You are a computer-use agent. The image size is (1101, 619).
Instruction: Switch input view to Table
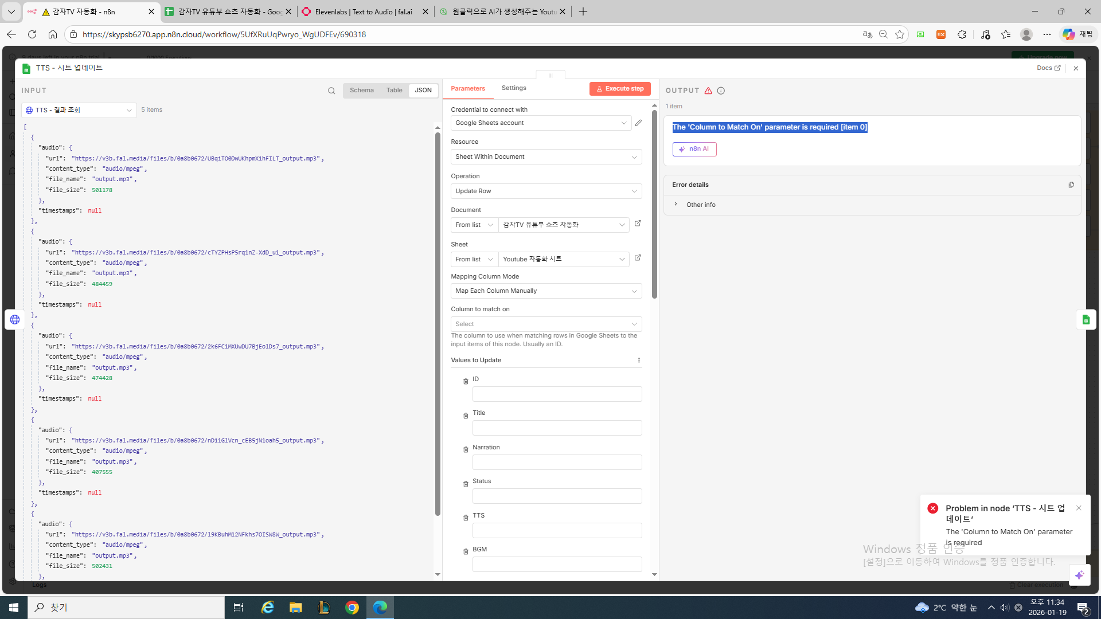pyautogui.click(x=394, y=91)
